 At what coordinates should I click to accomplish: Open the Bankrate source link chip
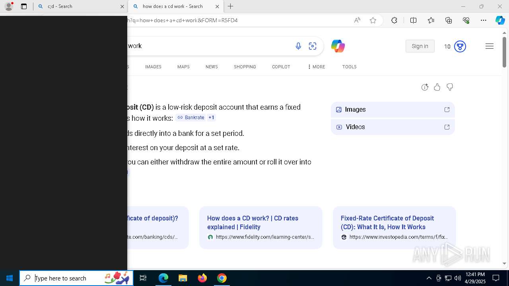point(191,118)
